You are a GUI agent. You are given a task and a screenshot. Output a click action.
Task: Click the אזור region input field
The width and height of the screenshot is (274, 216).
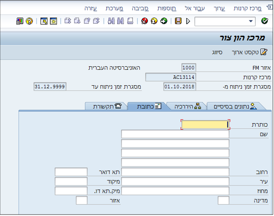[x=82, y=200]
